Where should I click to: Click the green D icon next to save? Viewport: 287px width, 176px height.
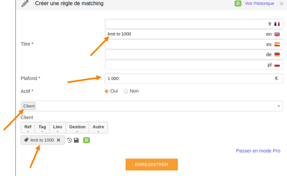[x=86, y=140]
